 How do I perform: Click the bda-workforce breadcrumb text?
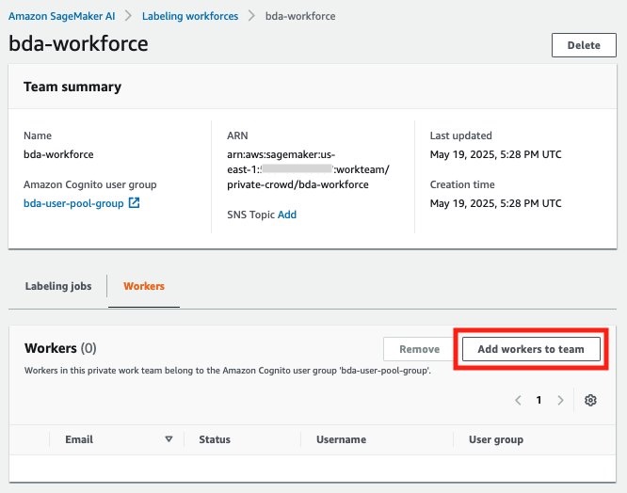coord(300,16)
